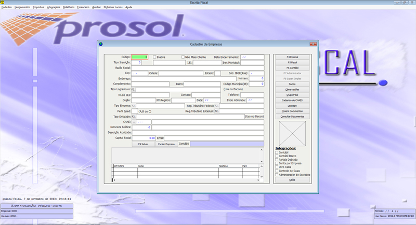This screenshot has height=225, width=416.
Task: Click the Logotipo button
Action: (292, 106)
